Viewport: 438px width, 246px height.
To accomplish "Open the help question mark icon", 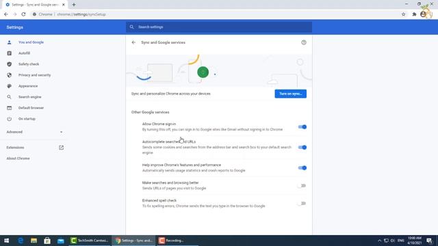I will coord(304,42).
